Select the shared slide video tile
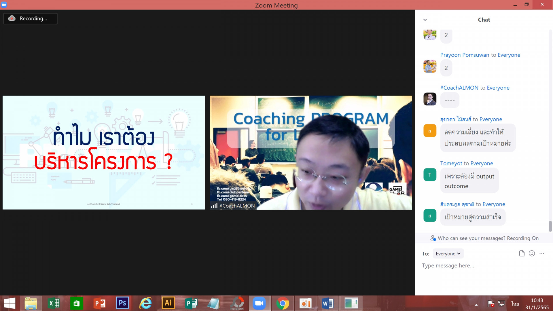Viewport: 553px width, 311px height. click(x=104, y=153)
